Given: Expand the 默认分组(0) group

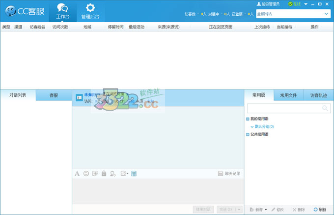Looking at the screenshot, I should (x=252, y=127).
